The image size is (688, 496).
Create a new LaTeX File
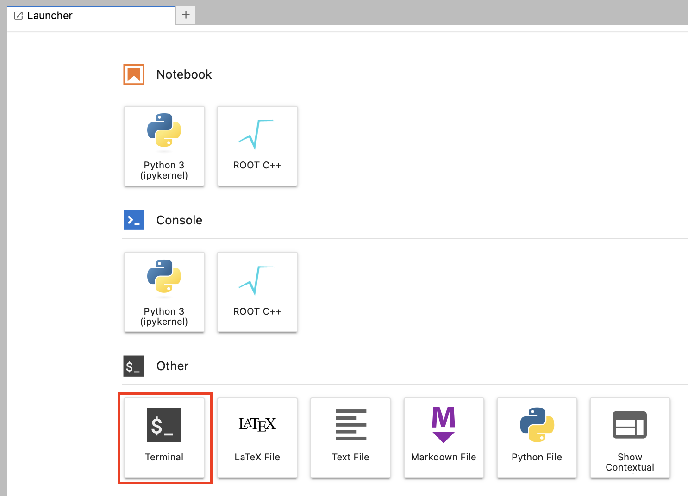click(x=257, y=438)
